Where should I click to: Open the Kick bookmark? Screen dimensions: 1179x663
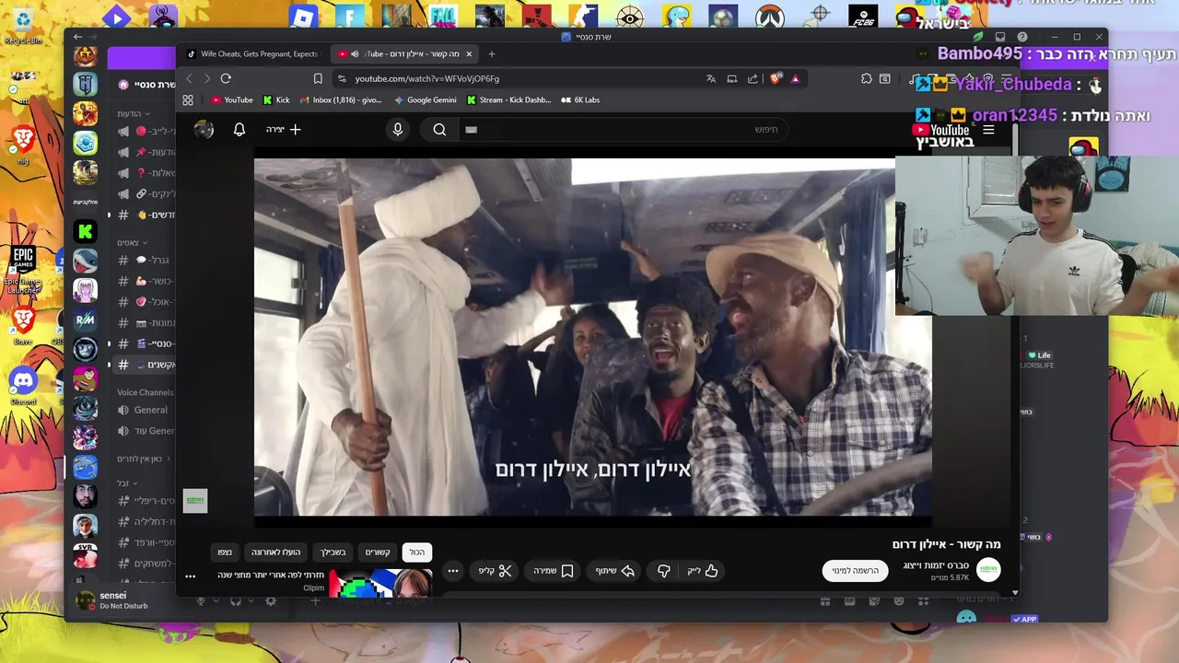276,99
